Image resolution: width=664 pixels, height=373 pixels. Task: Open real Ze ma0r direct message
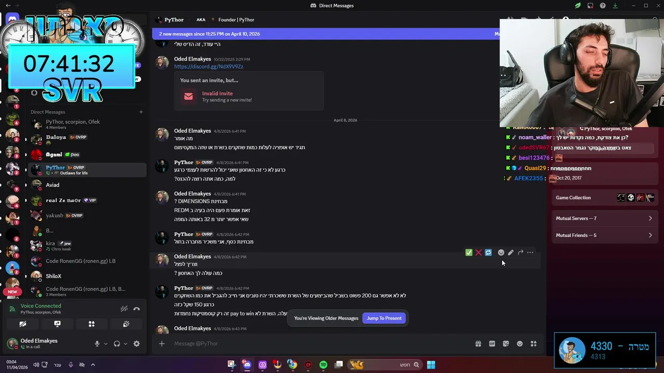click(87, 200)
